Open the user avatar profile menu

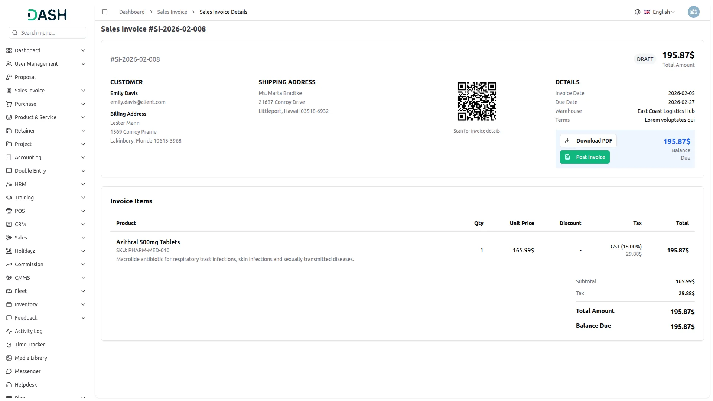coord(693,12)
